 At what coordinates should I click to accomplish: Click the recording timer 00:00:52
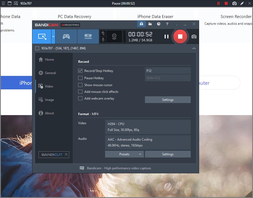pos(140,34)
